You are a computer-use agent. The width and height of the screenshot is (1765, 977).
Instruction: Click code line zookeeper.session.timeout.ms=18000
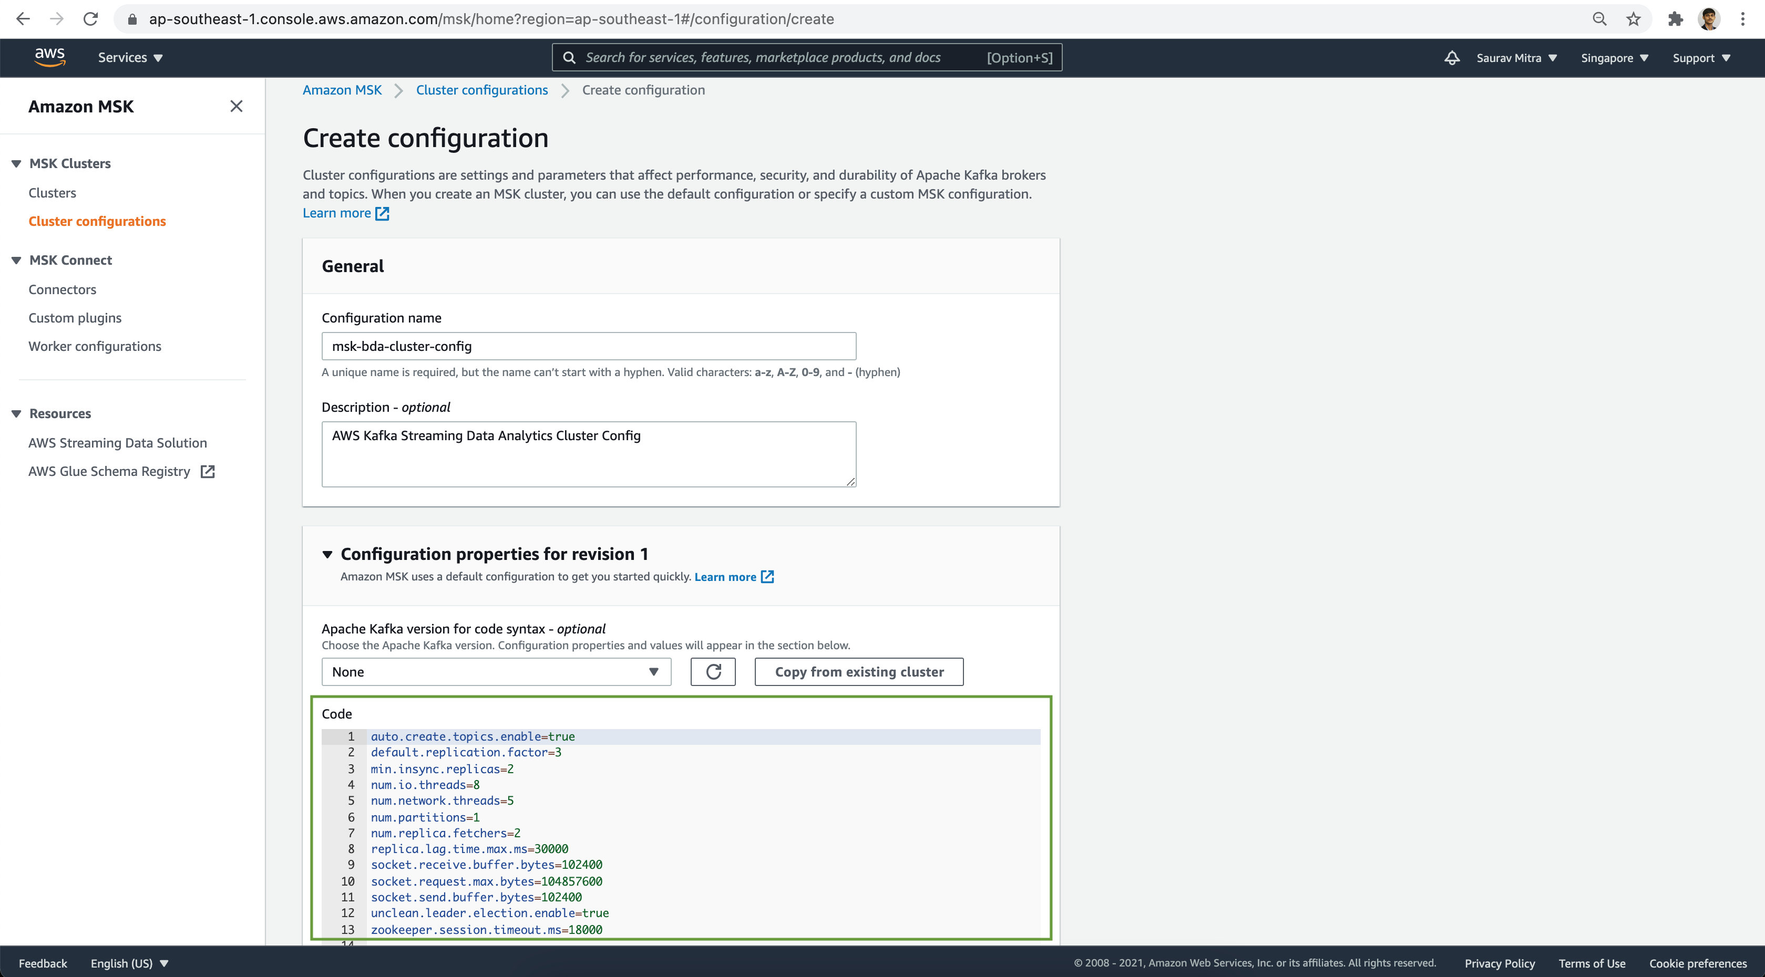click(487, 930)
